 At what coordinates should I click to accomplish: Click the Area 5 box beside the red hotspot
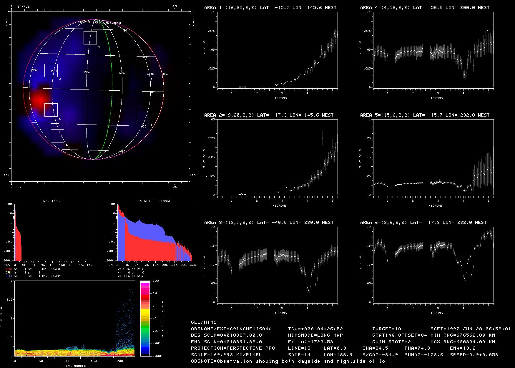(x=51, y=110)
